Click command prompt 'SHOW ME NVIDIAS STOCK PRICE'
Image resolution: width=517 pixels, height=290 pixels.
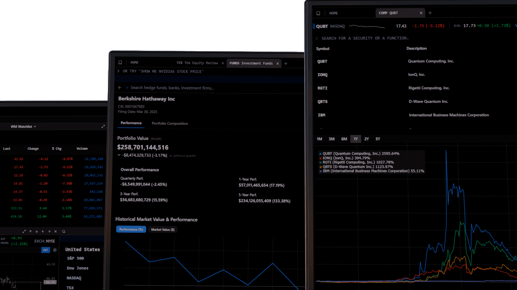pos(163,71)
